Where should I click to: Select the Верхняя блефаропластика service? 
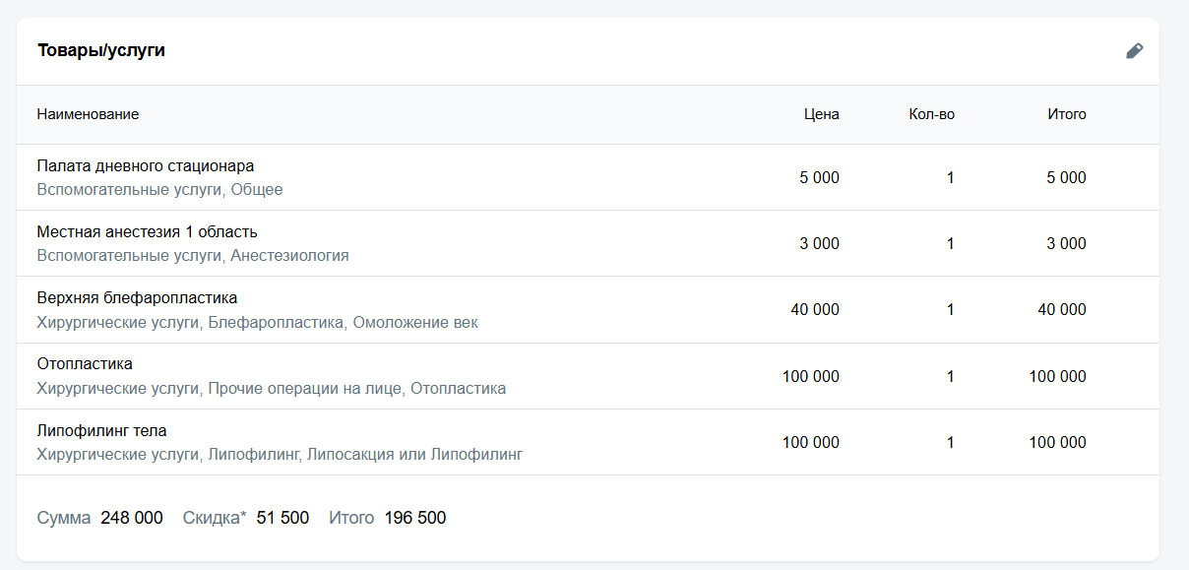pyautogui.click(x=137, y=298)
